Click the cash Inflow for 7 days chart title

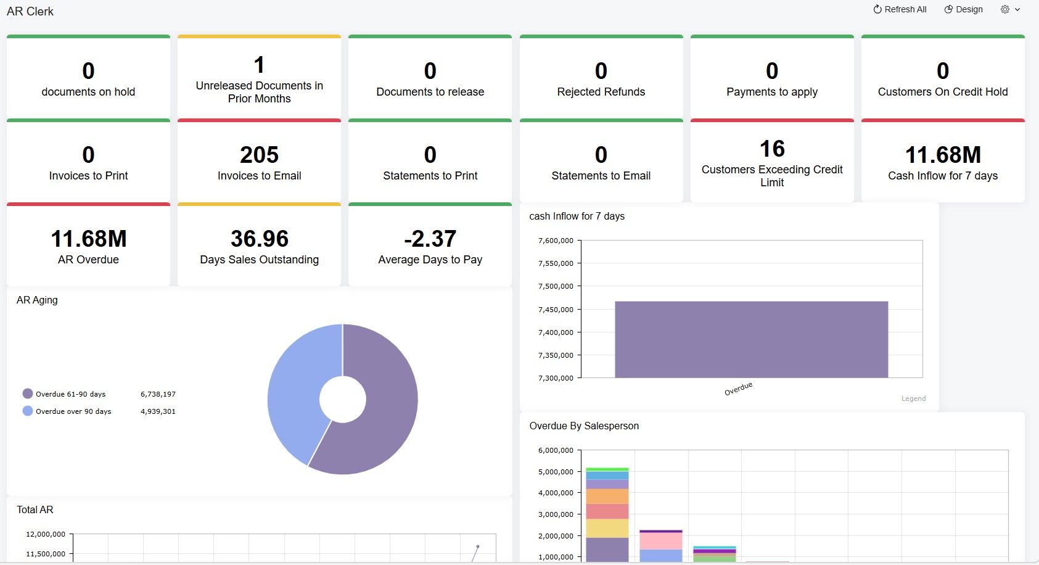(577, 216)
